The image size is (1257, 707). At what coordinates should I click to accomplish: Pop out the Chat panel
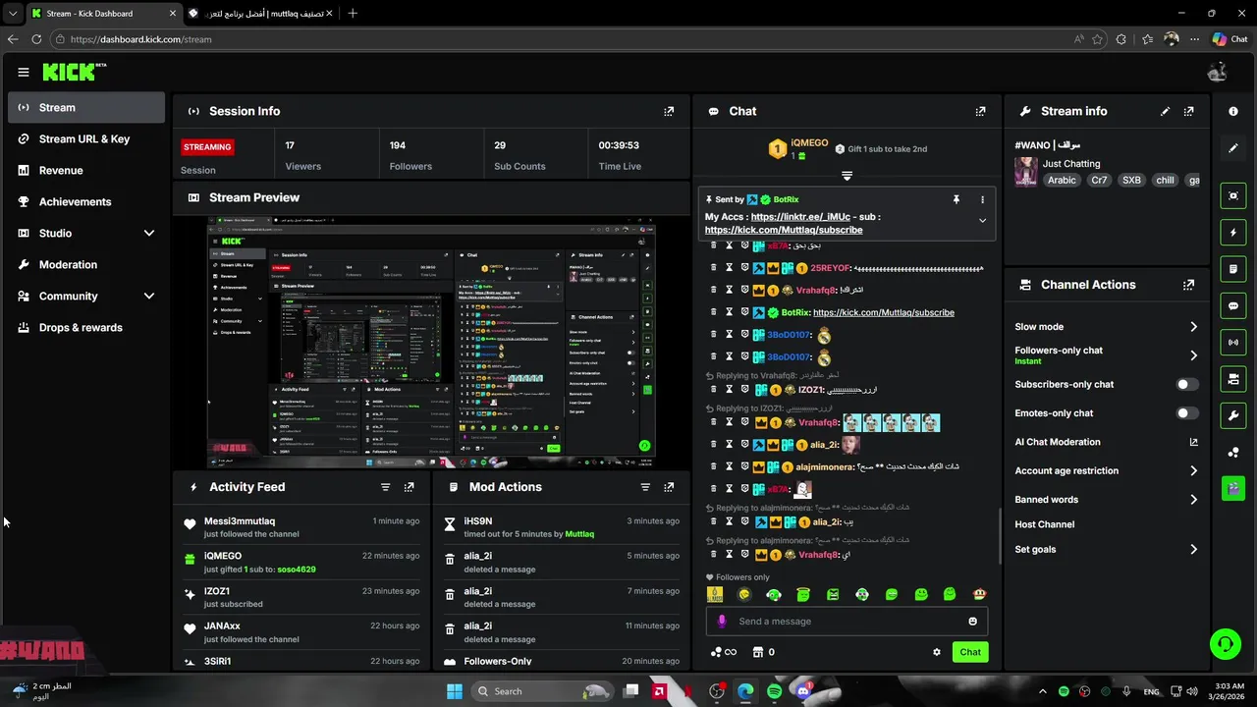(980, 112)
